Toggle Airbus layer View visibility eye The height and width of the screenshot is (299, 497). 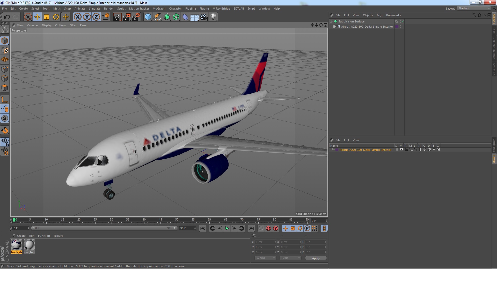401,149
